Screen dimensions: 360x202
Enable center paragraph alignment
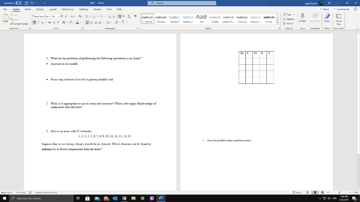pyautogui.click(x=91, y=22)
